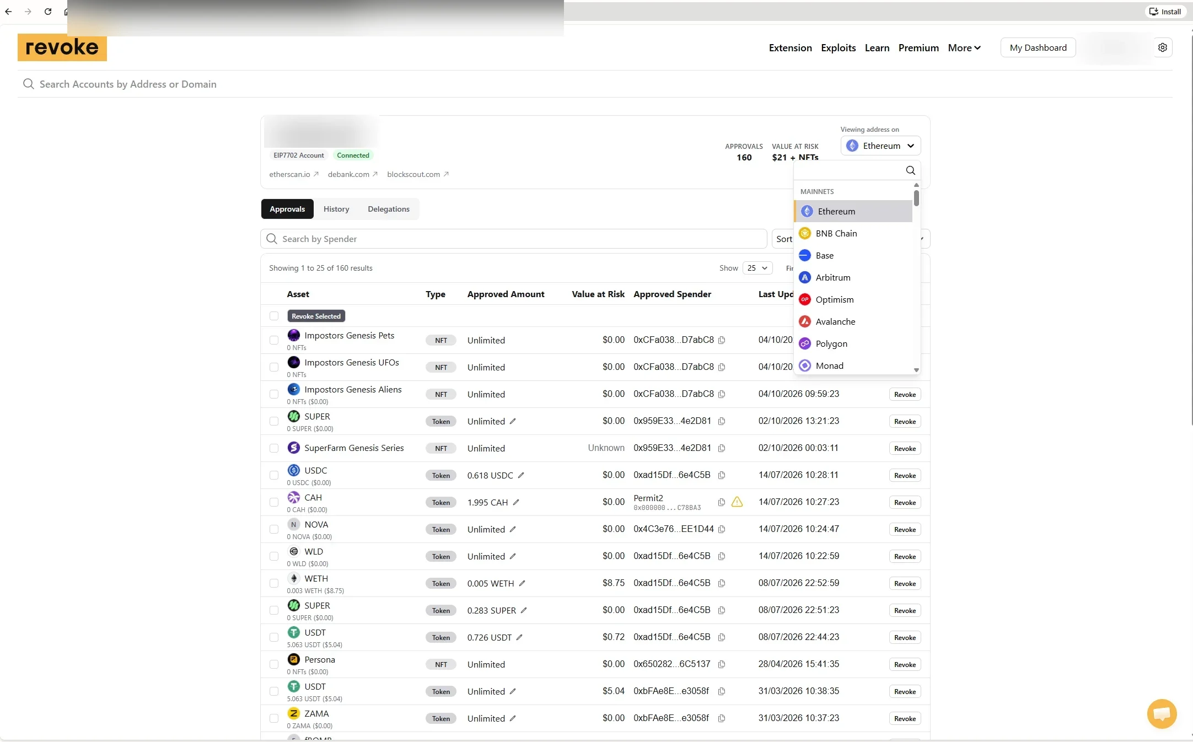This screenshot has height=742, width=1193.
Task: Tick the select-all checkbox beside Revoke Selected
Action: [274, 316]
